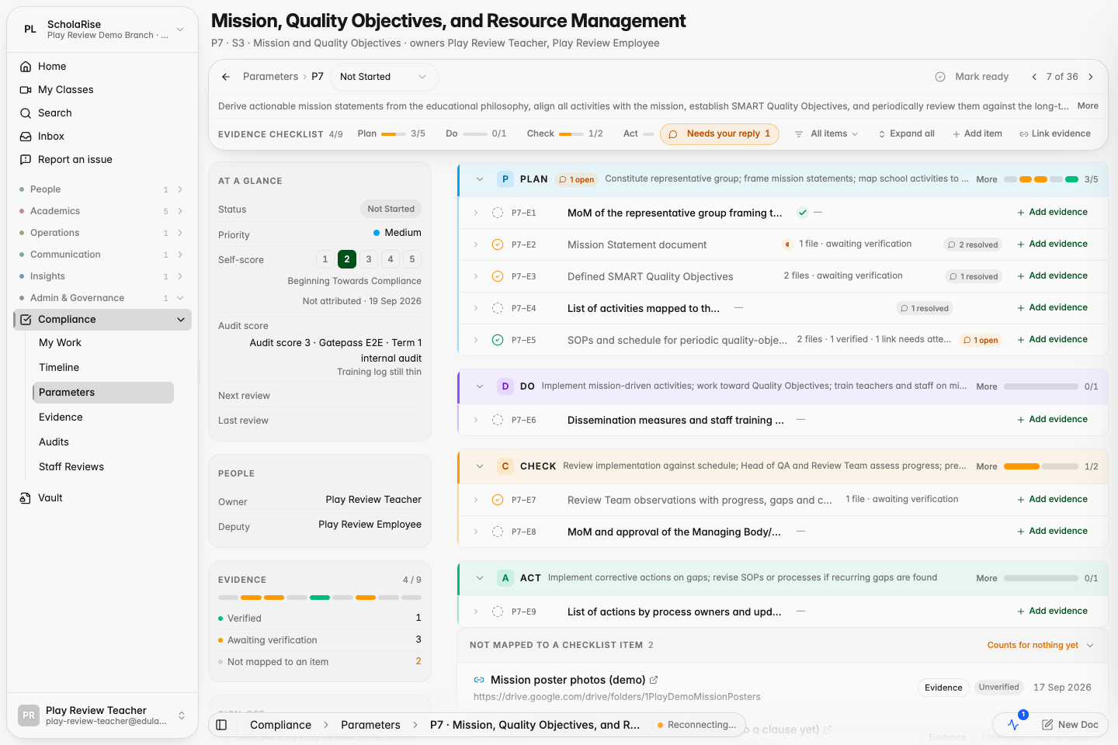
Task: Open the activity pulse icon with badge
Action: [1014, 724]
